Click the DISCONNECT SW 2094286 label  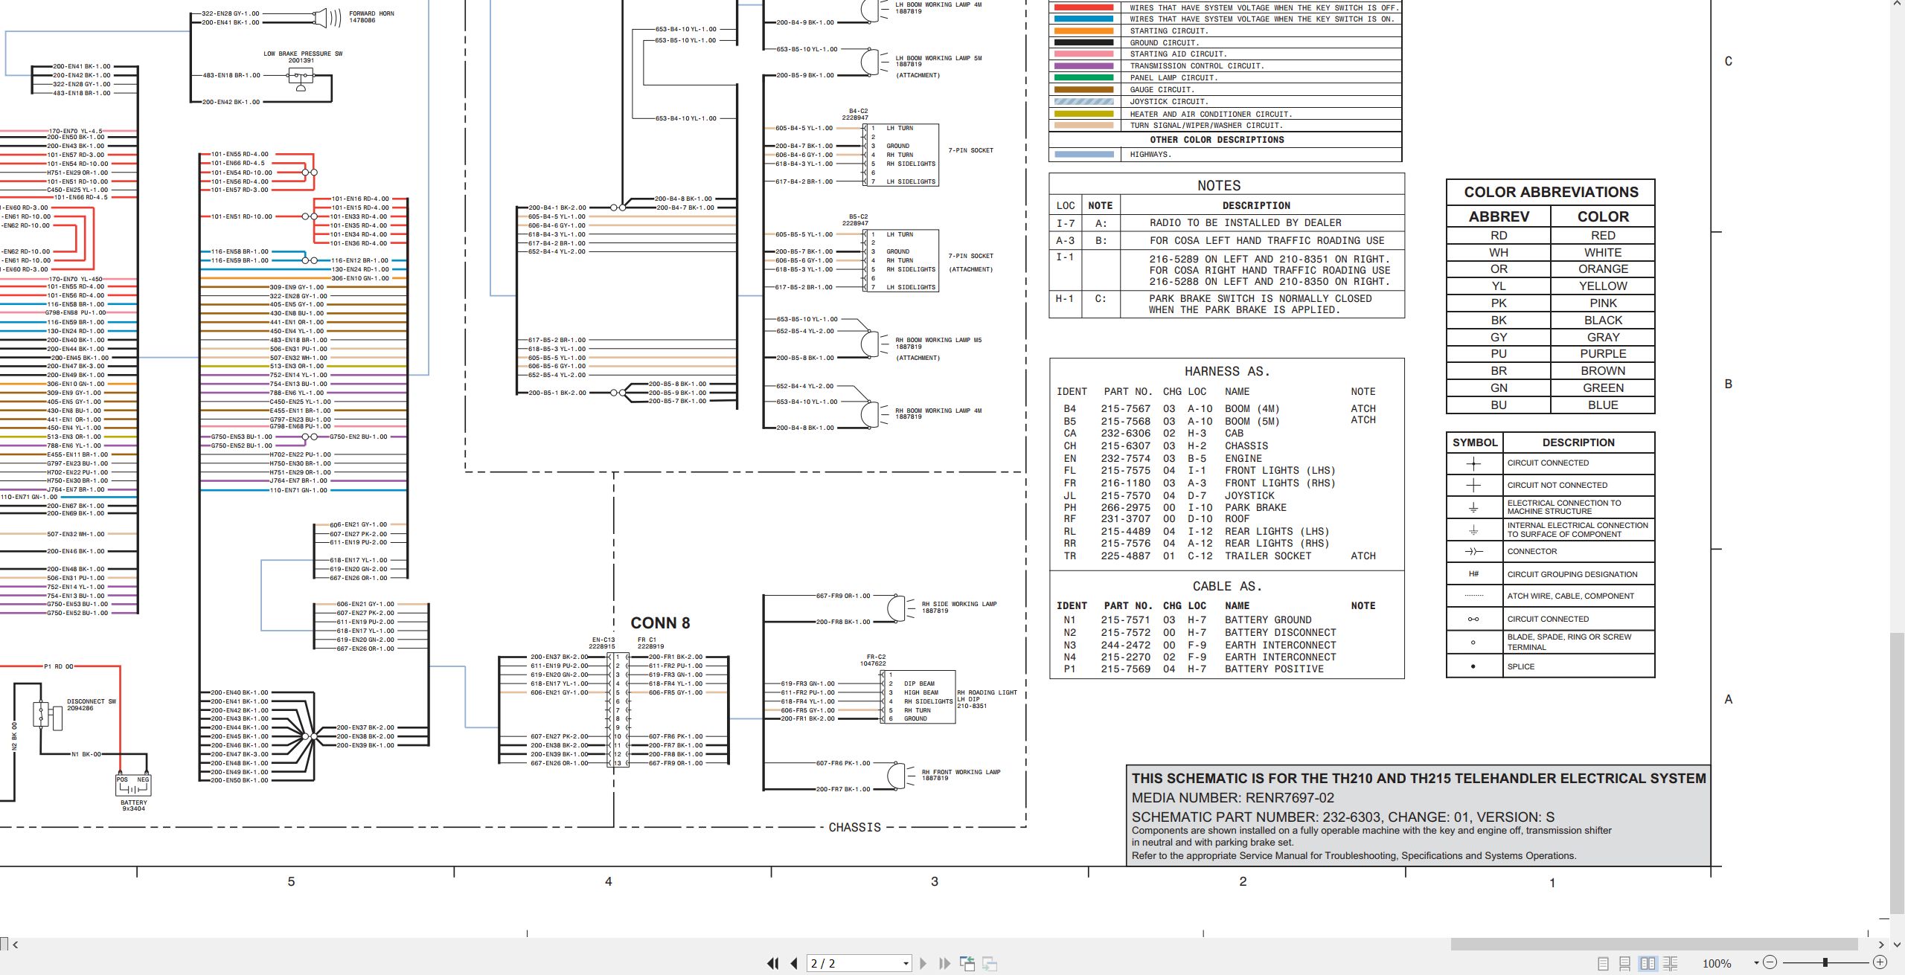point(92,704)
